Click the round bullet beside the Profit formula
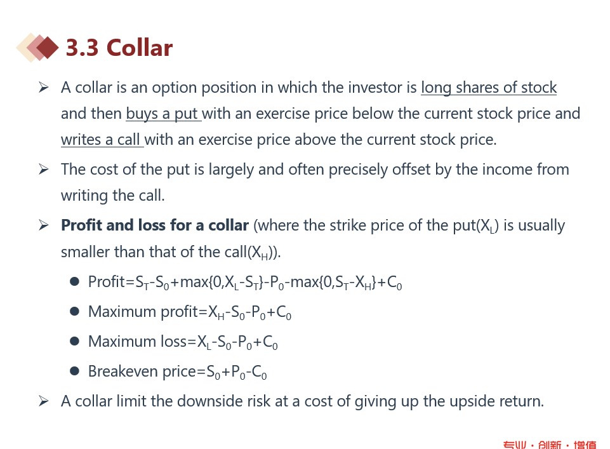Viewport: 610px width, 449px height. tap(74, 281)
